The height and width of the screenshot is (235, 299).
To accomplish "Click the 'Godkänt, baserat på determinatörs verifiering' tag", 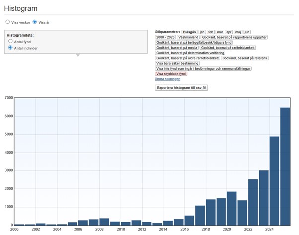I will 190,53.
